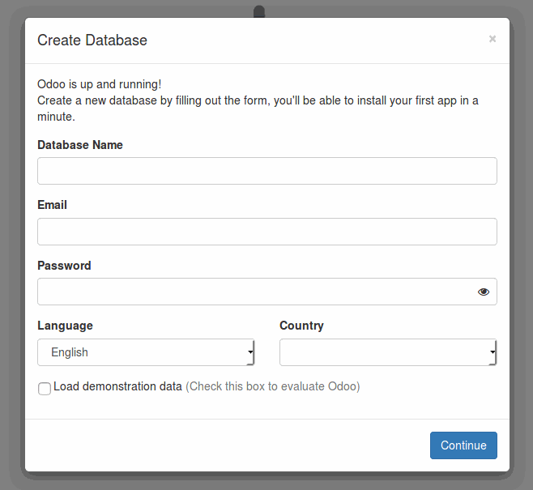Open the Language dropdown showing English
This screenshot has width=533, height=490.
click(x=146, y=352)
